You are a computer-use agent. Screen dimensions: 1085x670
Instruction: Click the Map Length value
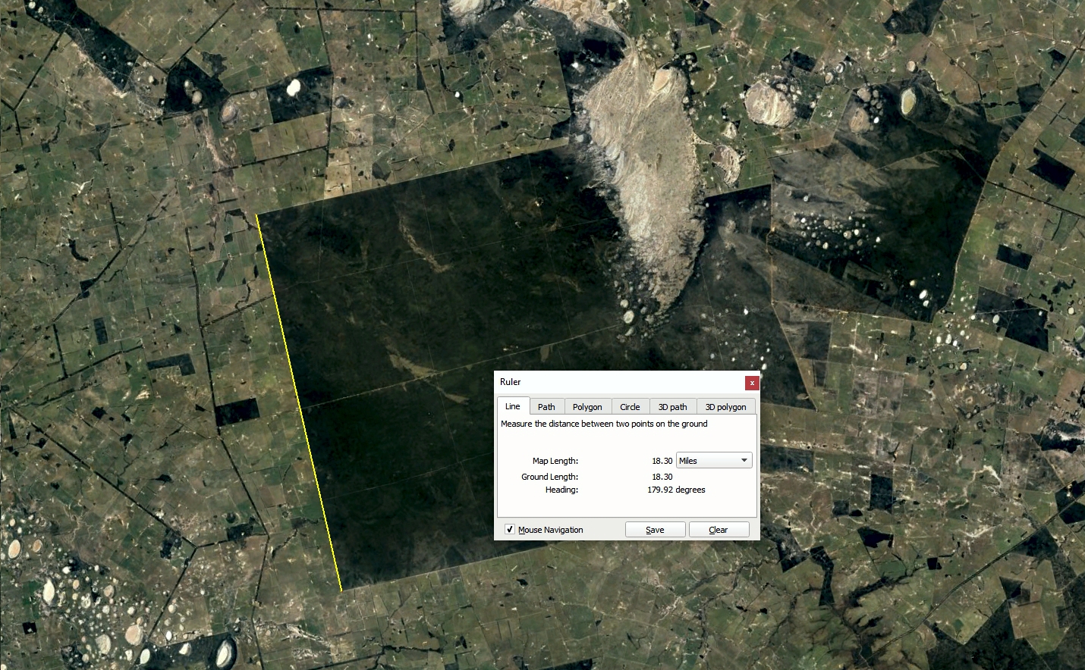tap(662, 461)
